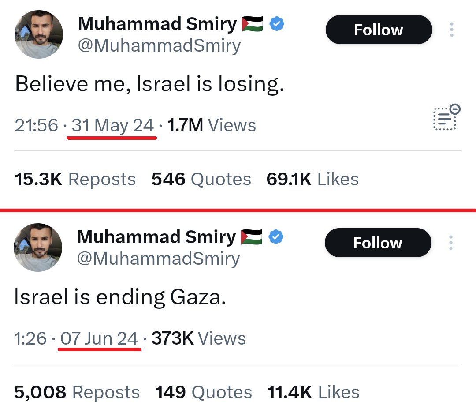Open three-dot menu on first tweet

pos(452,30)
